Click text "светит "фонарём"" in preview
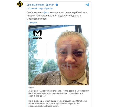The width and height of the screenshot is (117, 107). [x=37, y=96]
